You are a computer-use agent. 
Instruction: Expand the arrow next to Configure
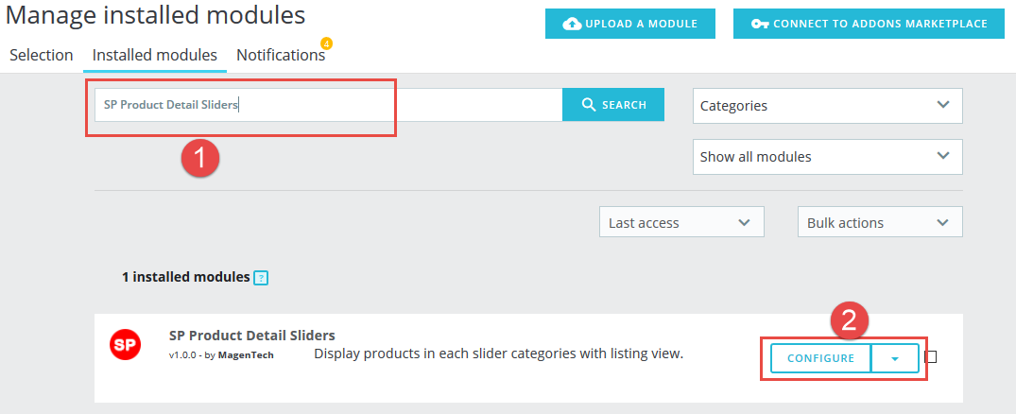[x=895, y=358]
